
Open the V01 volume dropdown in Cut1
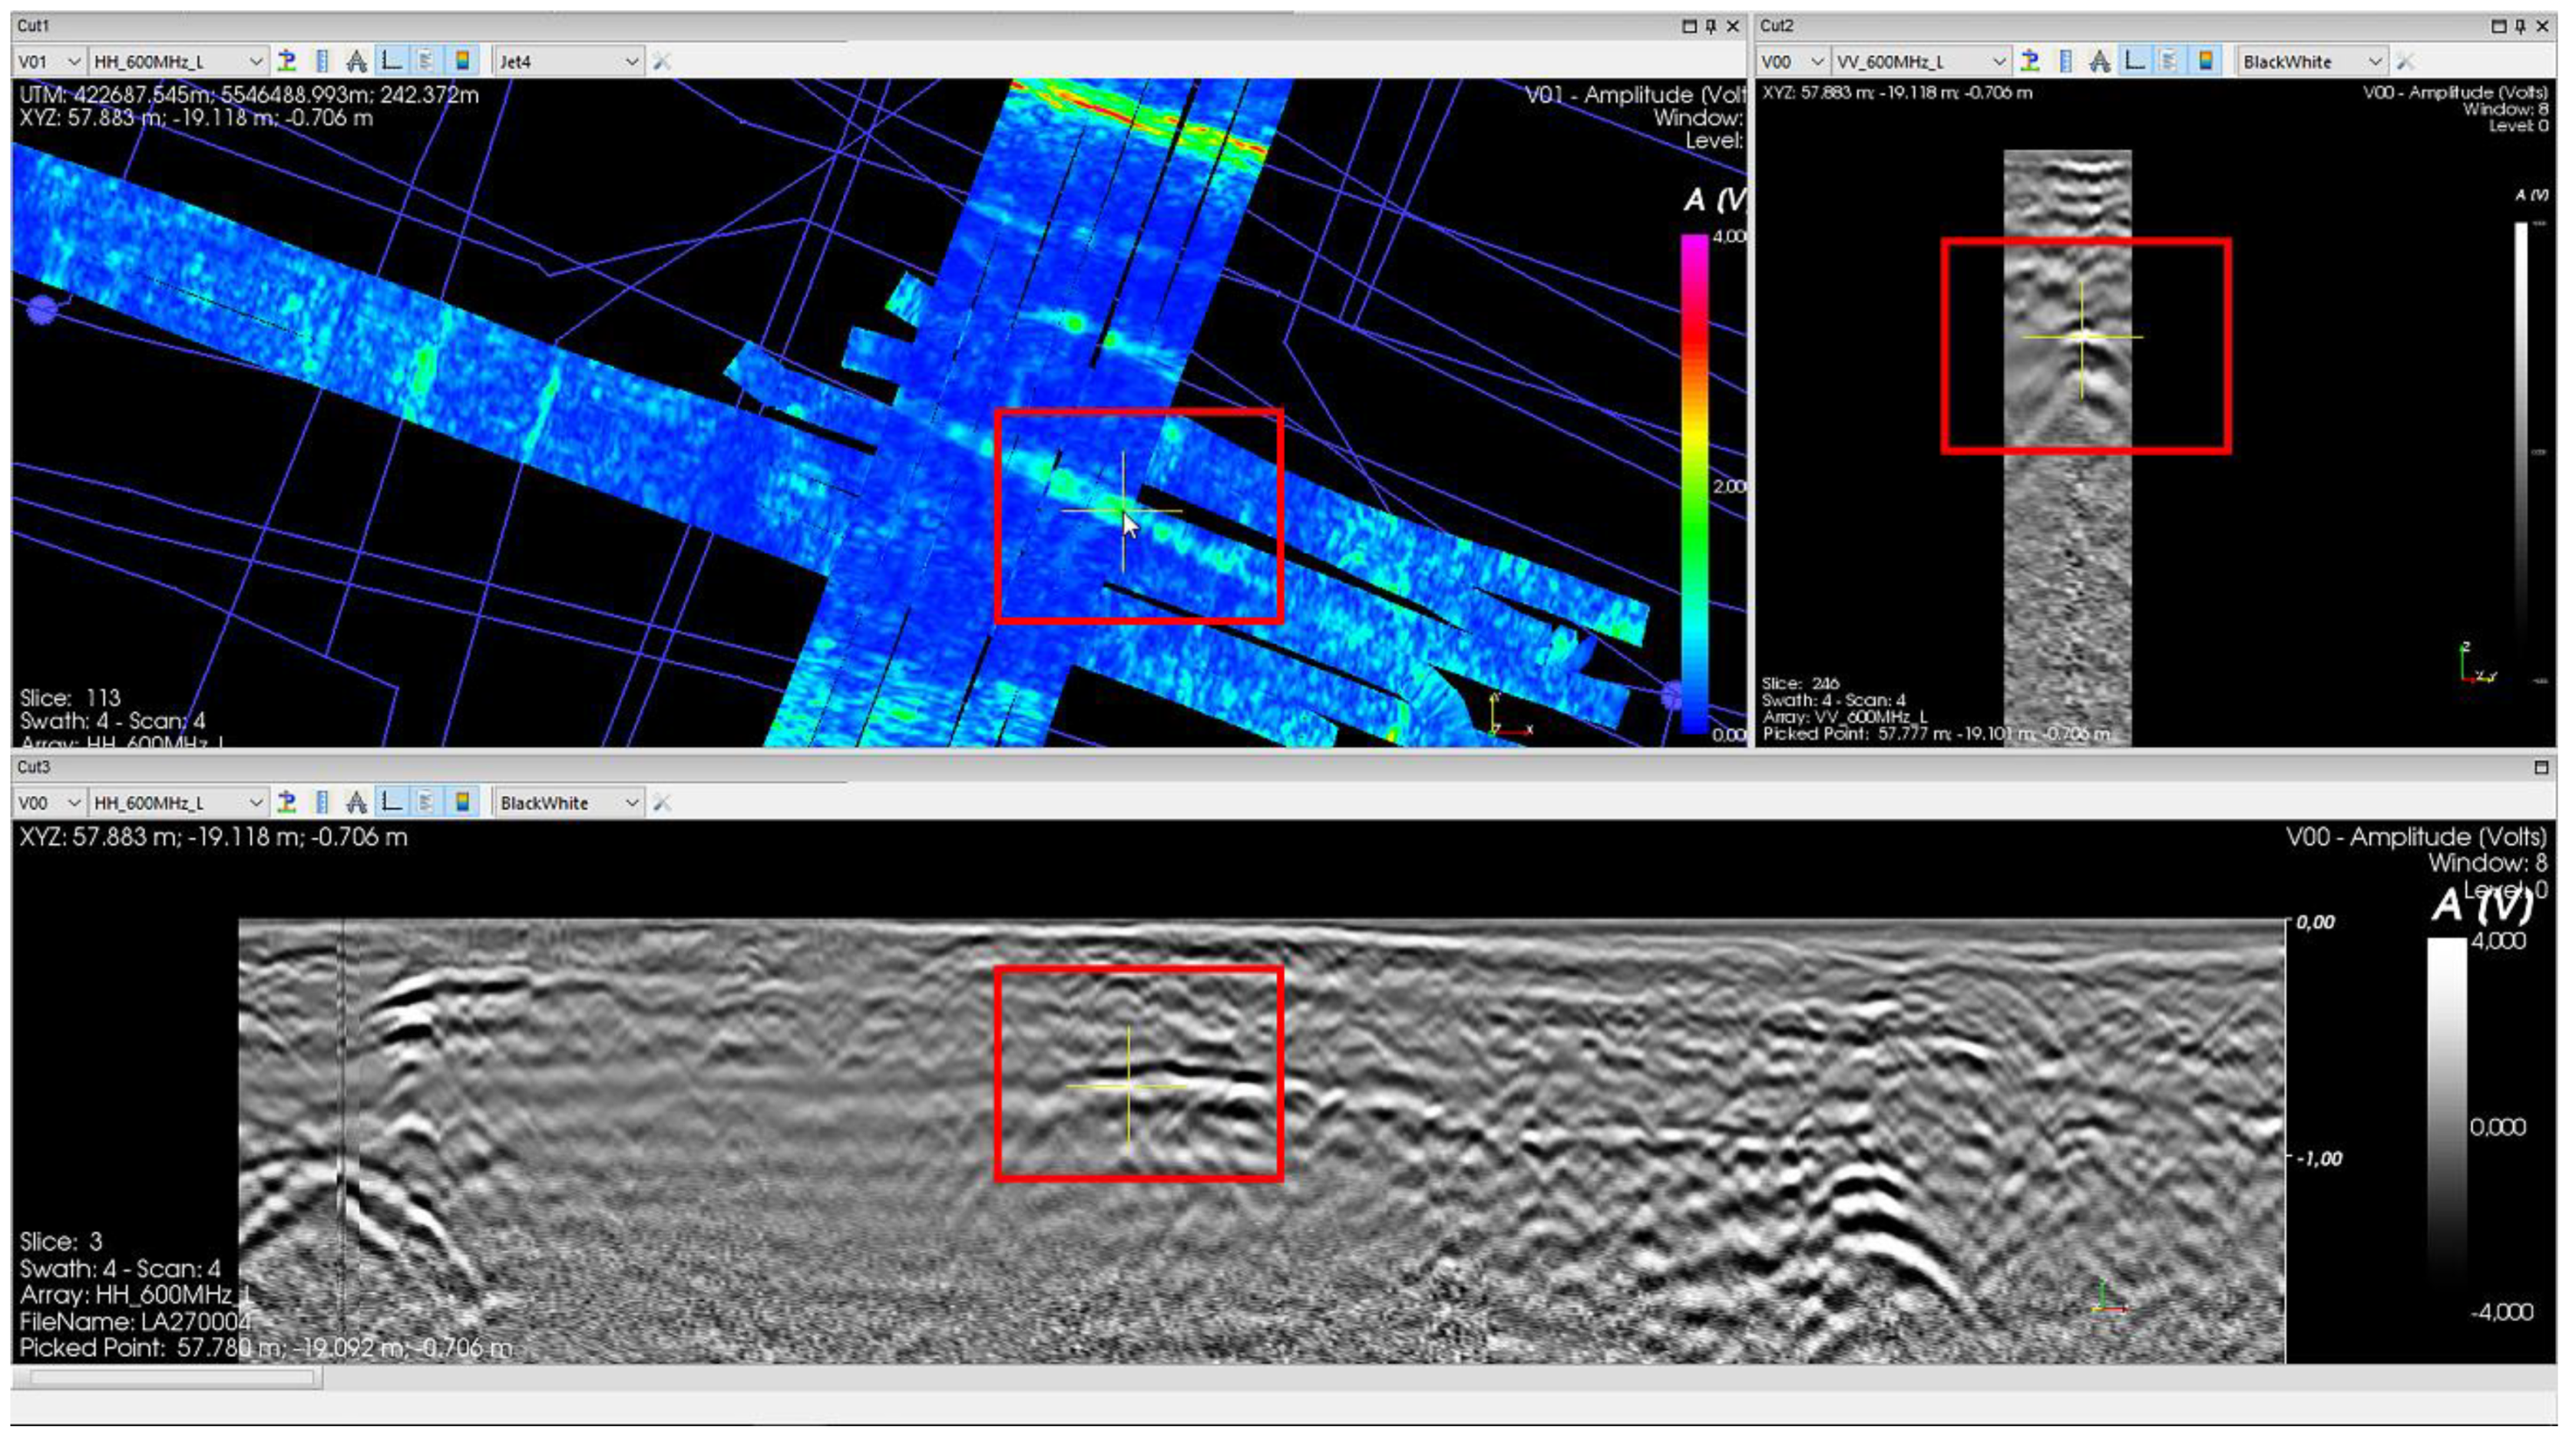click(49, 62)
